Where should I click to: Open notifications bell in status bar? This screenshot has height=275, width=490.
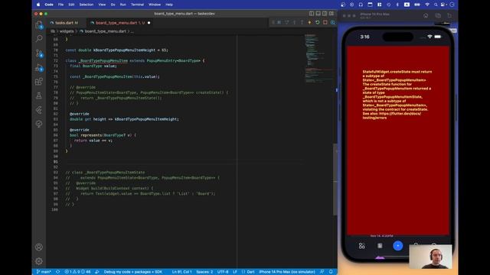pyautogui.click(x=331, y=272)
